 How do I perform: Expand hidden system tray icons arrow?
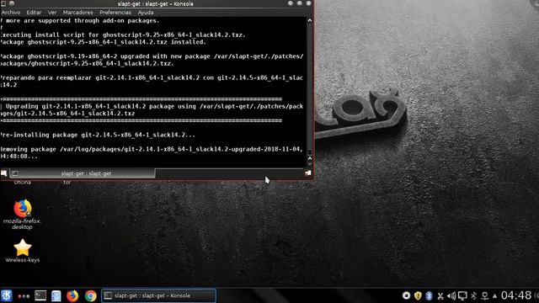tap(494, 295)
